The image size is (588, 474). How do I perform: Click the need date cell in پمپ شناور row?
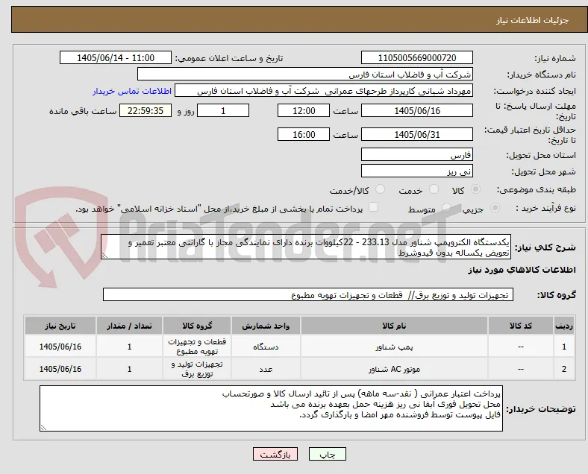60,347
